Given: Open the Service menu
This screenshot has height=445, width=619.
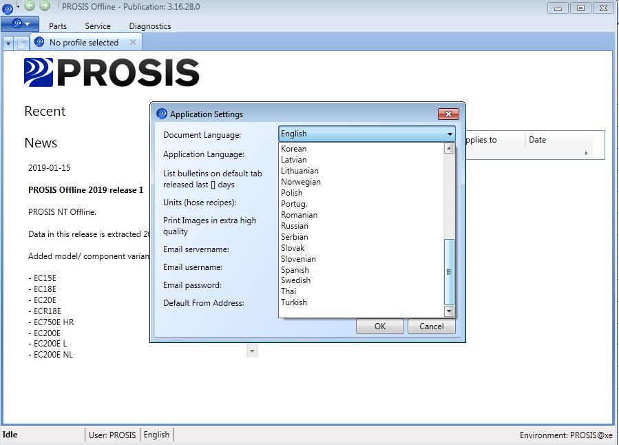Looking at the screenshot, I should 98,26.
